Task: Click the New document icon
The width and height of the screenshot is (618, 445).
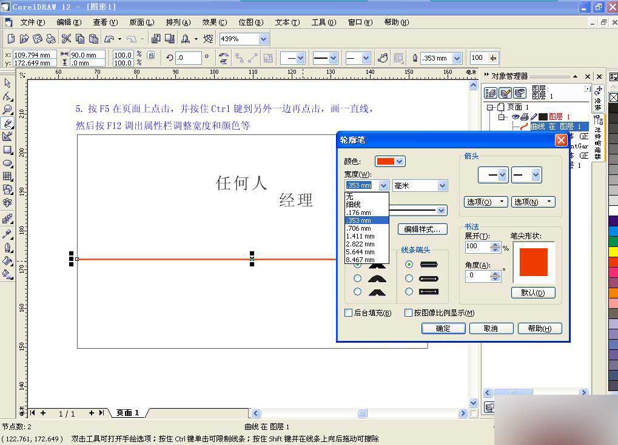Action: (x=11, y=39)
